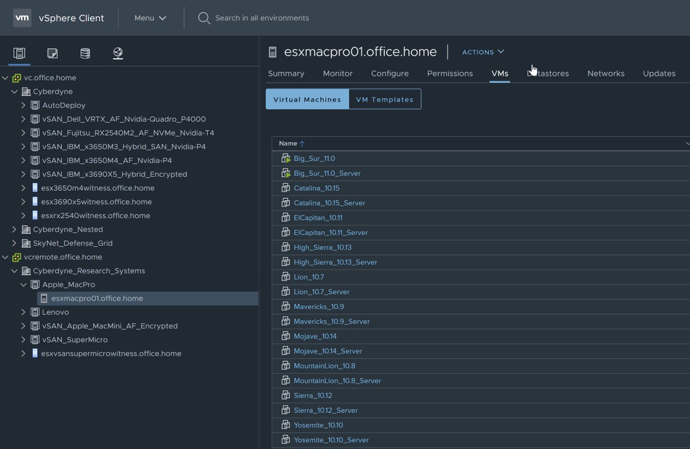Viewport: 690px width, 449px height.
Task: Click the VM icon beside High_Sierra_10.13
Action: coord(286,247)
